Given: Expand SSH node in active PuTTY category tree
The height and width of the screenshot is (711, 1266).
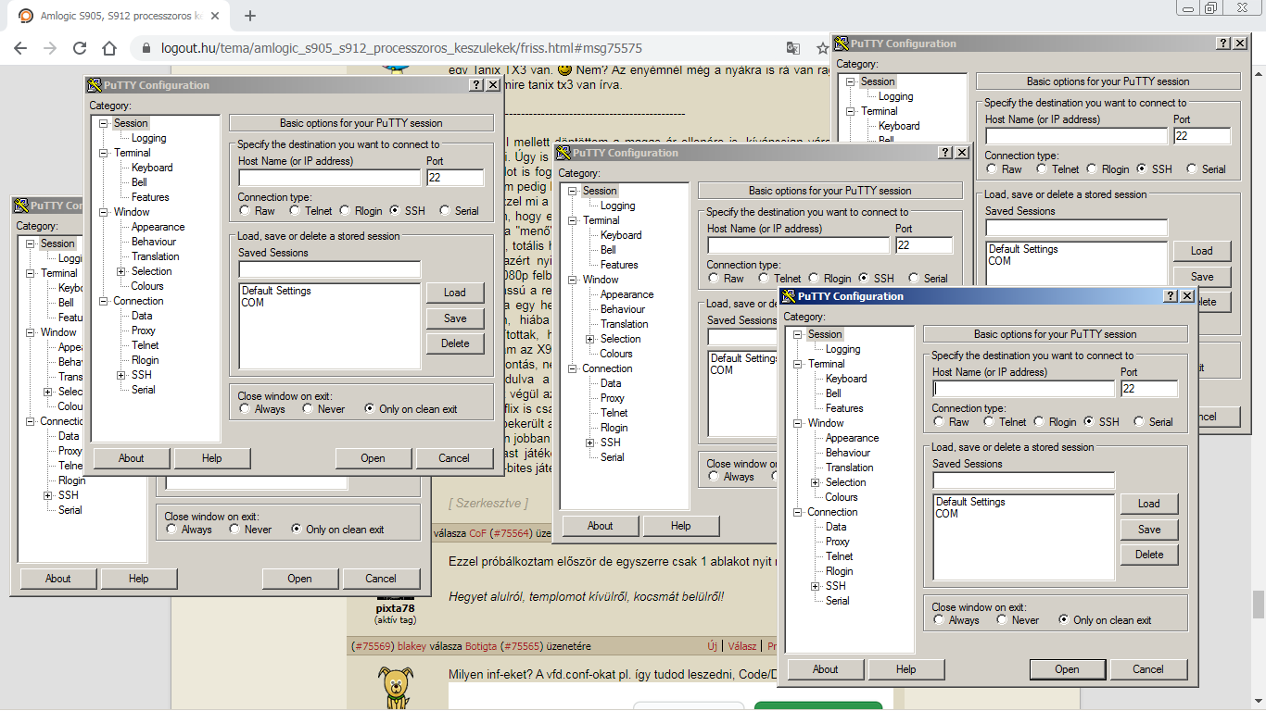Looking at the screenshot, I should click(816, 586).
